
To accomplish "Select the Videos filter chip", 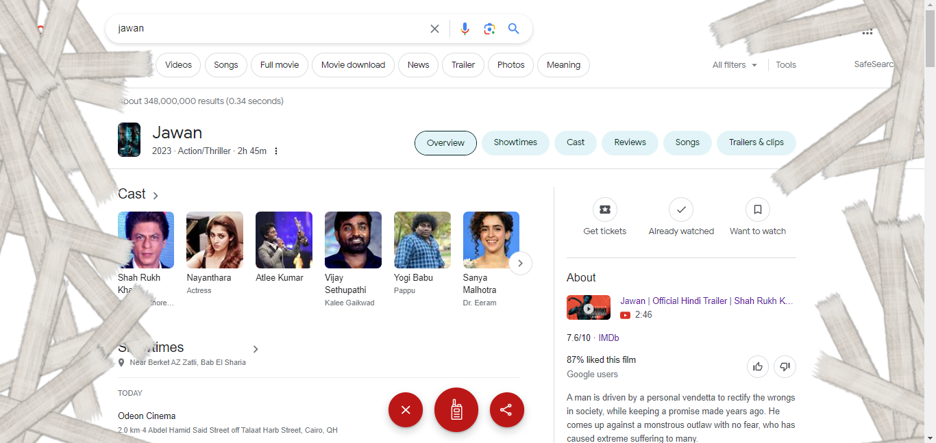I will [x=178, y=65].
